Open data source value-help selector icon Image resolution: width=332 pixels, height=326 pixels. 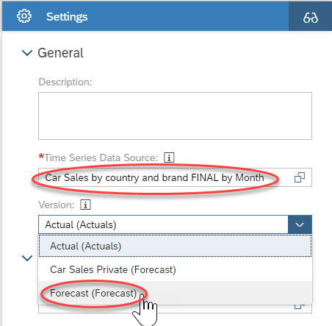coord(300,177)
